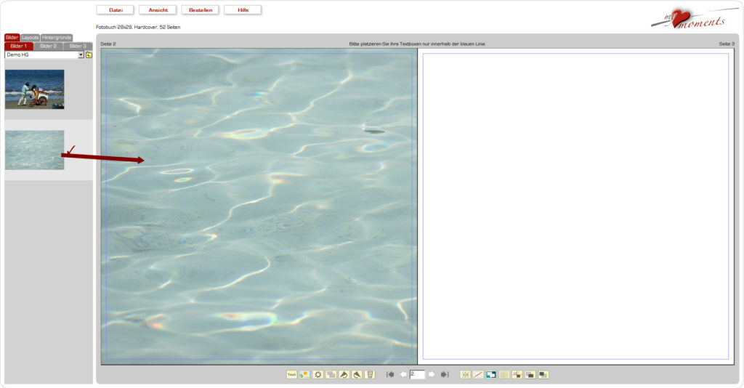The height and width of the screenshot is (388, 744).
Task: Jump to the last page
Action: click(x=445, y=375)
